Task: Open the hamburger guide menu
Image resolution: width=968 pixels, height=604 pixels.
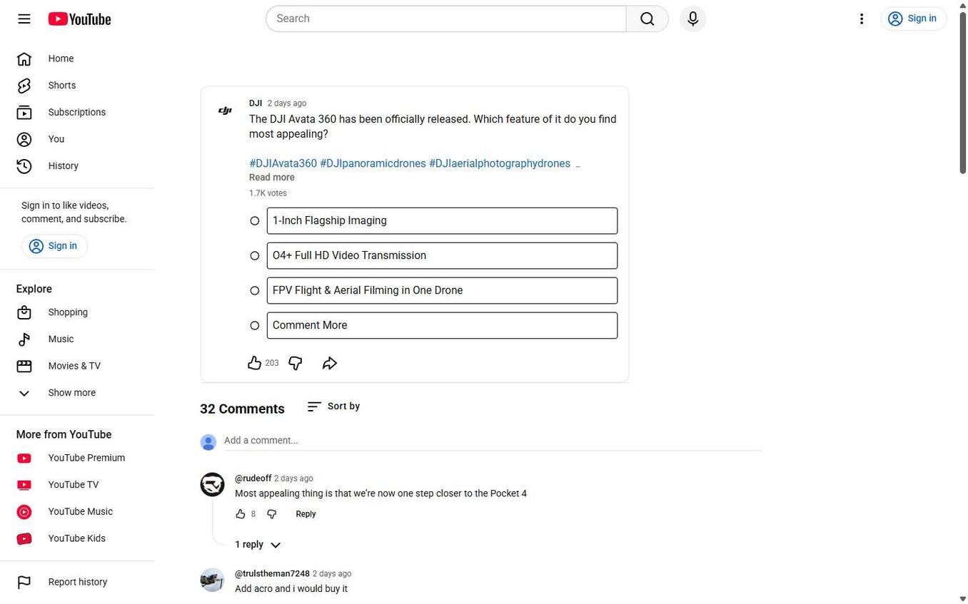Action: (x=24, y=19)
